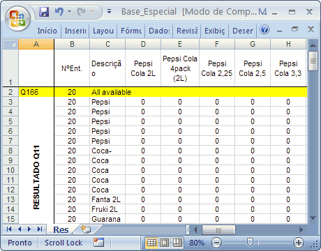Click the 'Fruki 2L' cell
321x251 pixels.
click(x=107, y=209)
